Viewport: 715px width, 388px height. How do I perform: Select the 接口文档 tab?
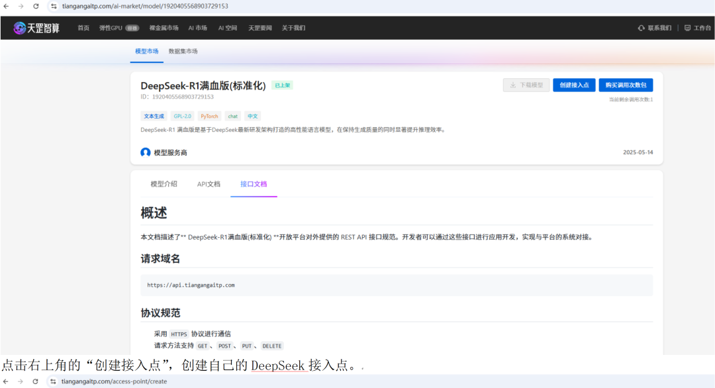254,184
